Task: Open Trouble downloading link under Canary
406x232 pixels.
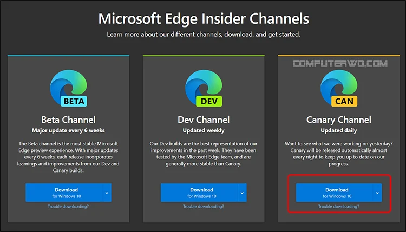Action: pos(339,207)
